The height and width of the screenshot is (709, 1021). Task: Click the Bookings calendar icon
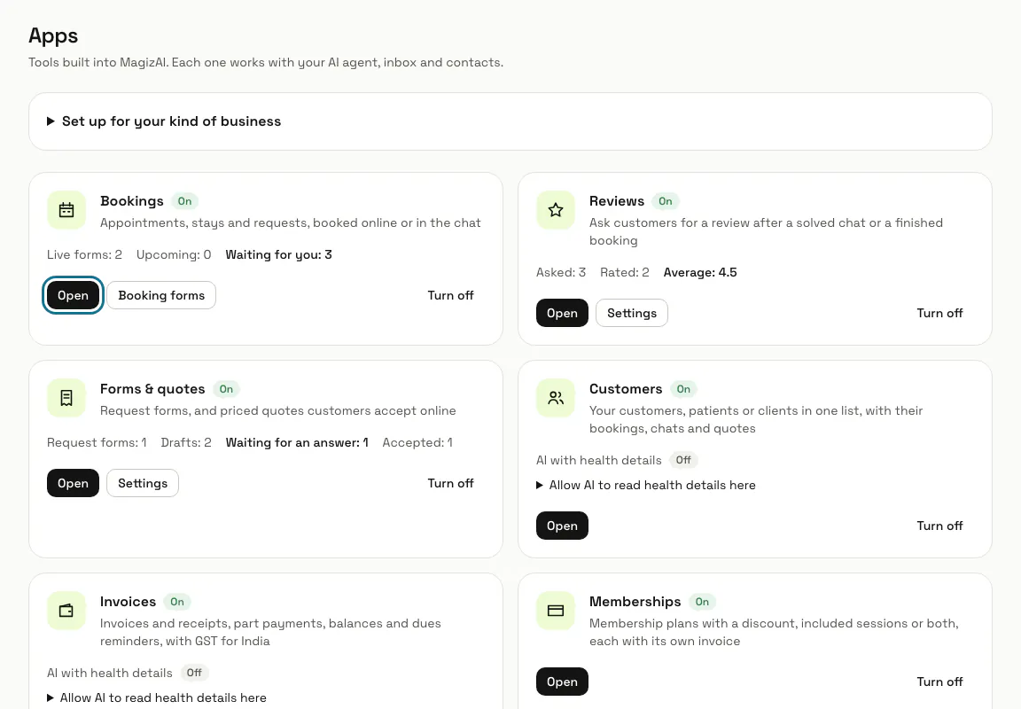[x=66, y=210]
